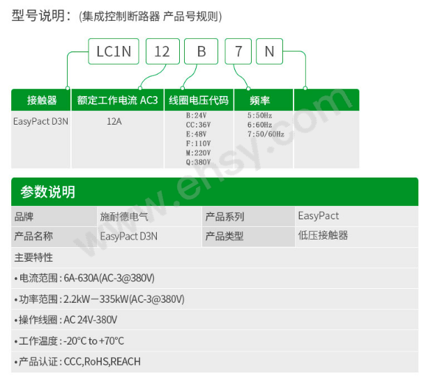Click the 线圈电压代码 column header
The width and height of the screenshot is (426, 385).
click(x=198, y=100)
